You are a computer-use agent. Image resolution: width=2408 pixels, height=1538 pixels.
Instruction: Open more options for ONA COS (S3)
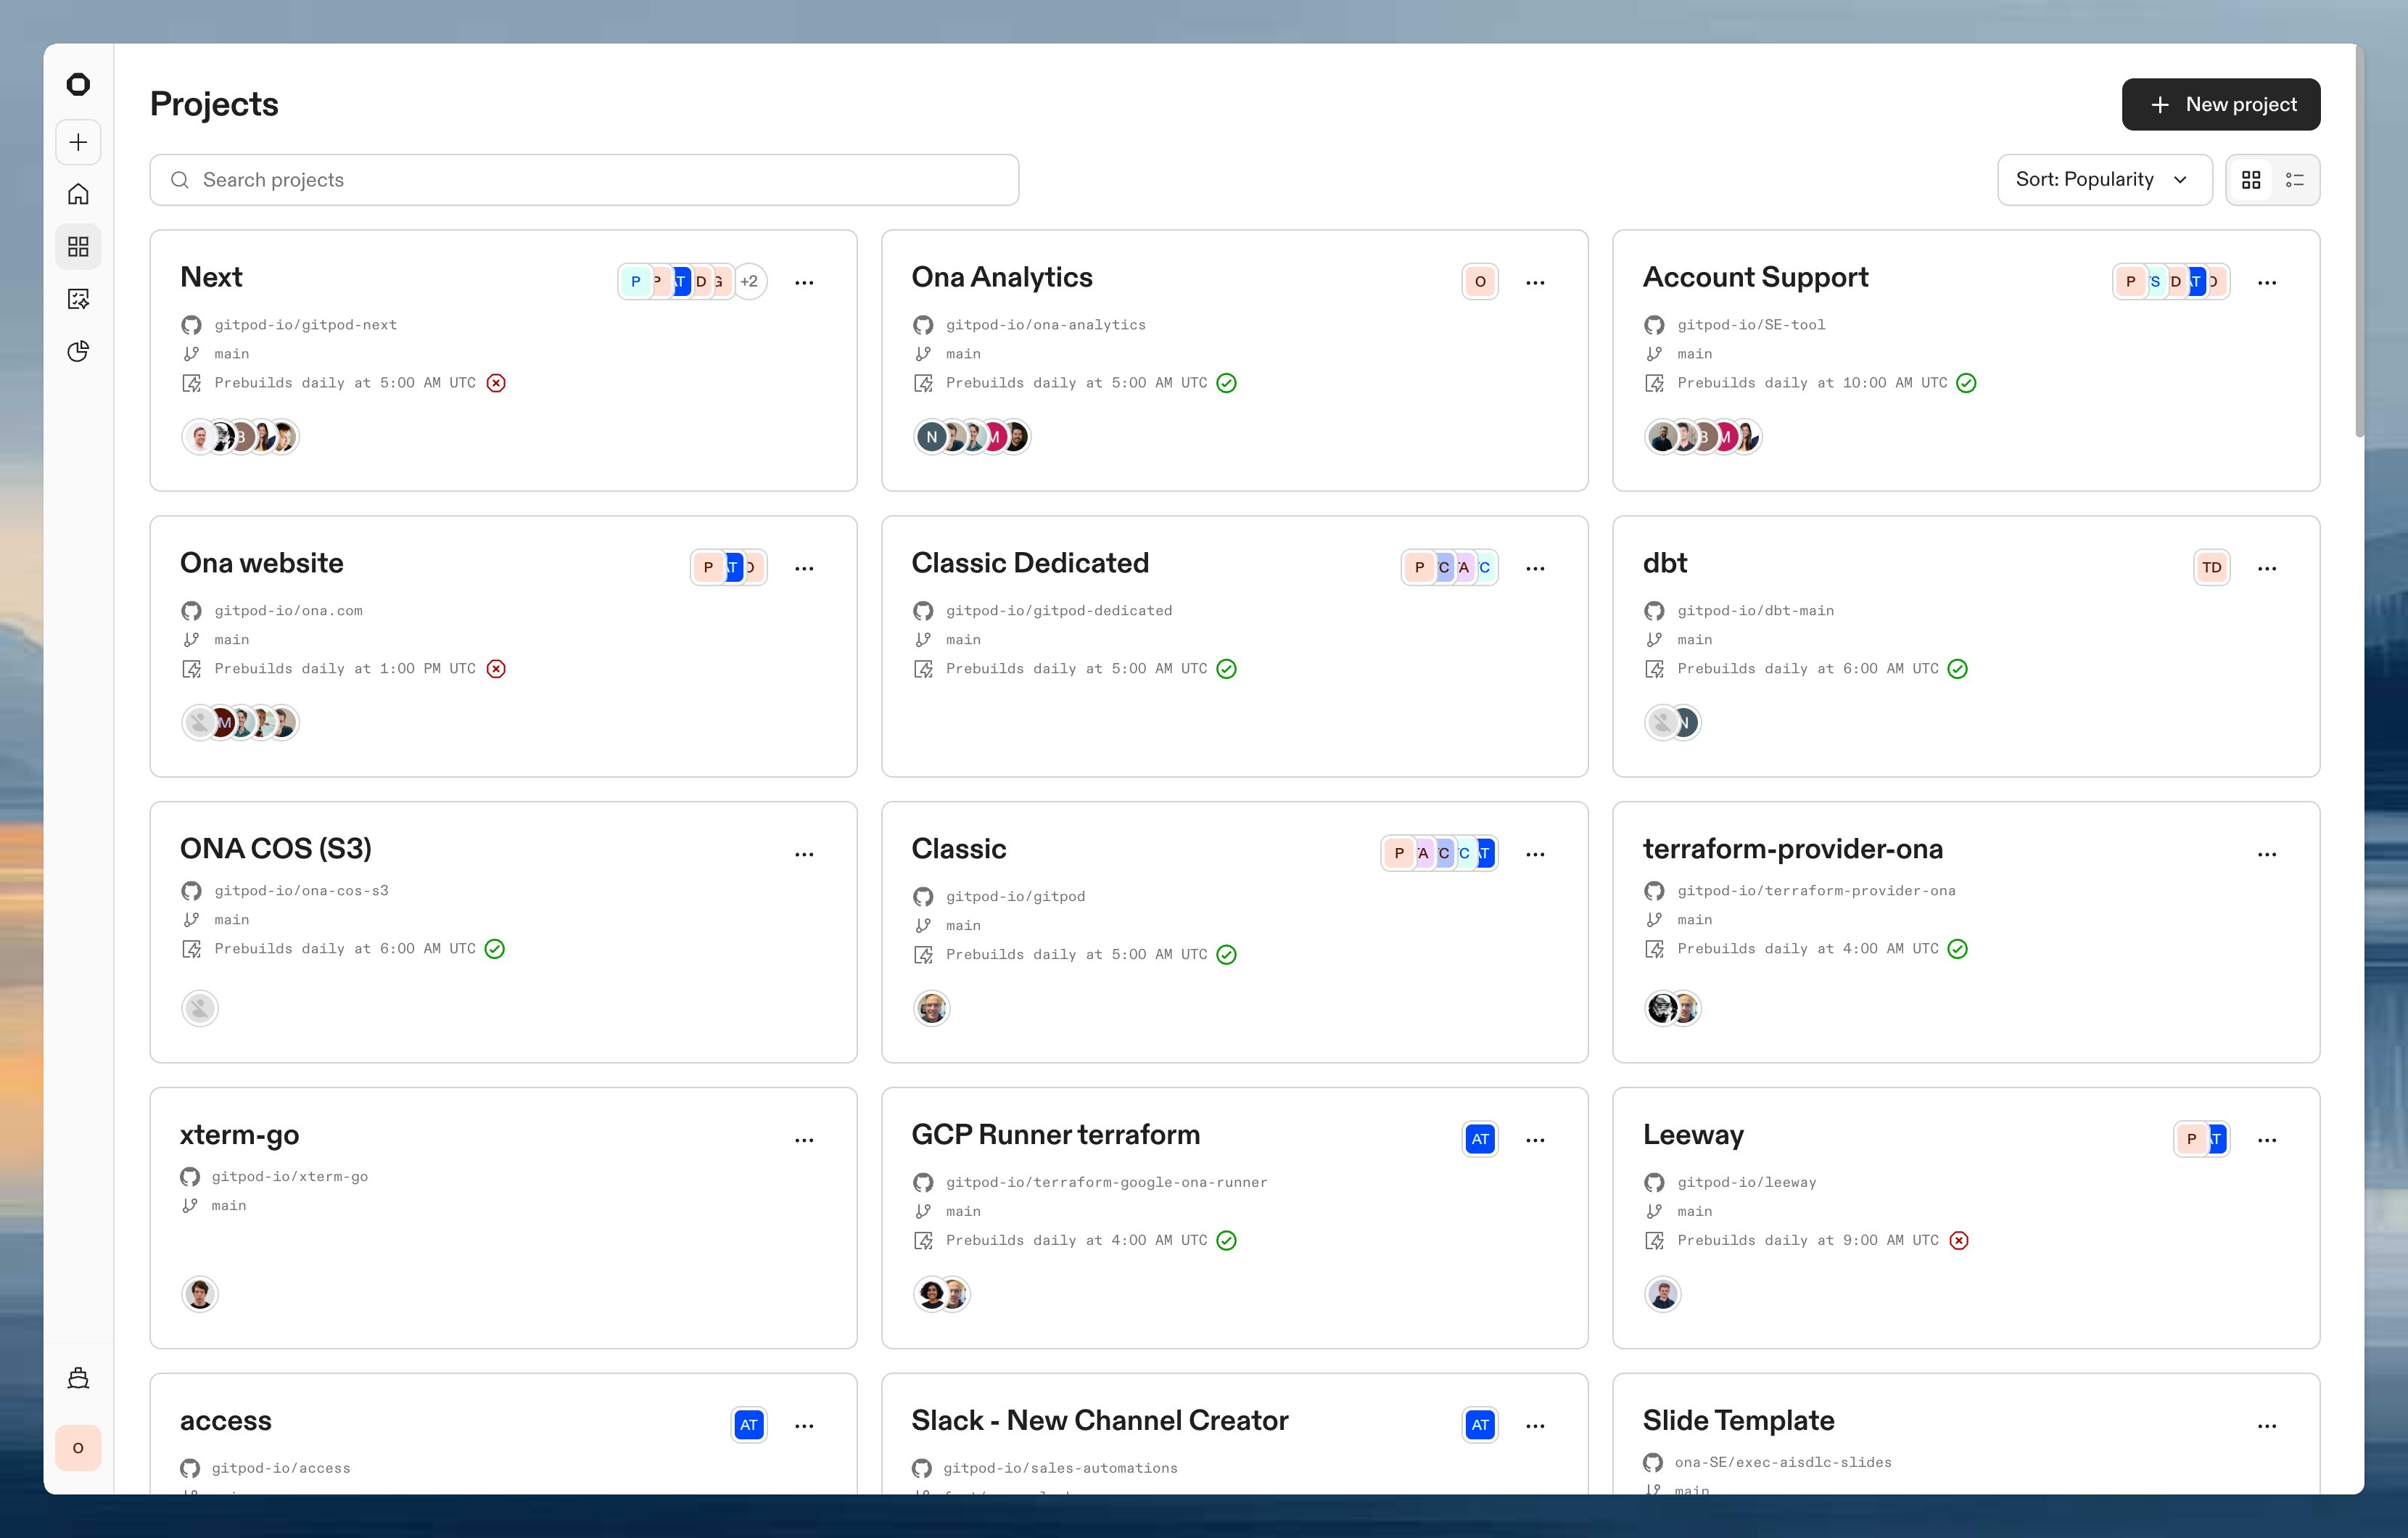[x=804, y=854]
